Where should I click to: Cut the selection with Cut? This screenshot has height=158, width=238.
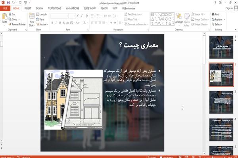pos(12,14)
